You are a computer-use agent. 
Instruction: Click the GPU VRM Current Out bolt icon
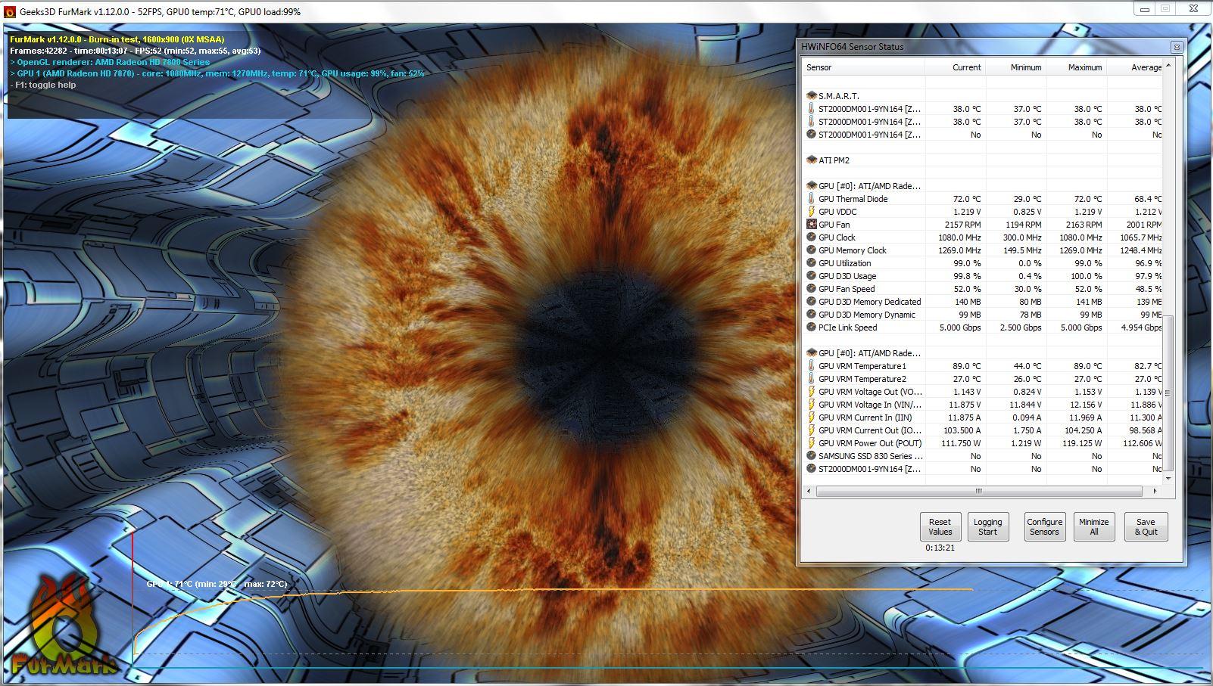click(812, 430)
